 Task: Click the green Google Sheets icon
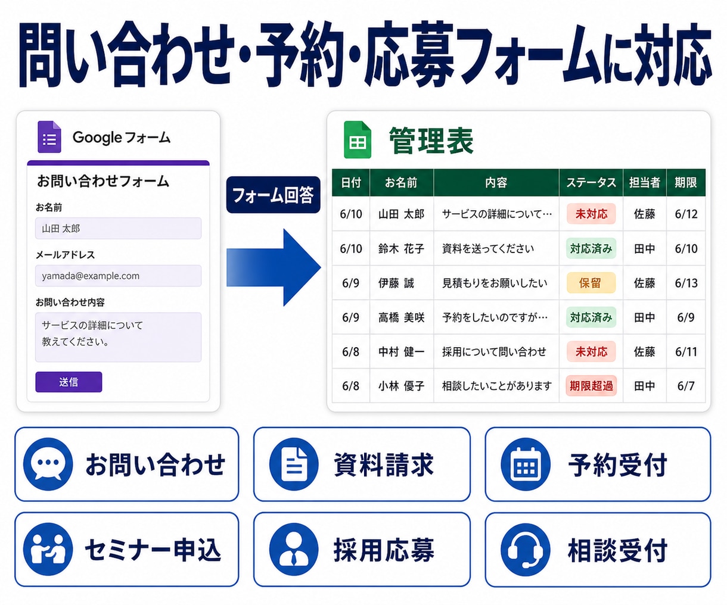pos(358,139)
